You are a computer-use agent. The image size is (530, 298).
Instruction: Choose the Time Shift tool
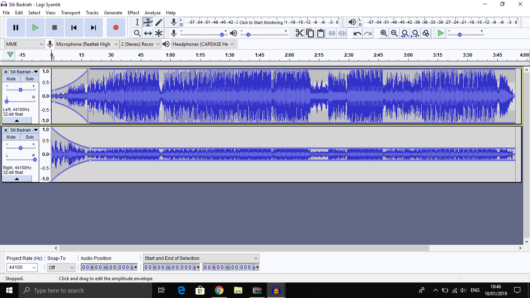(148, 33)
